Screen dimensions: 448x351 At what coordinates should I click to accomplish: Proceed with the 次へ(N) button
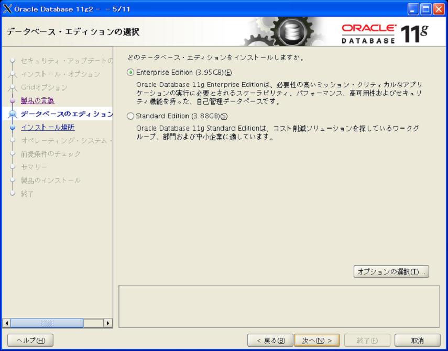tap(317, 340)
